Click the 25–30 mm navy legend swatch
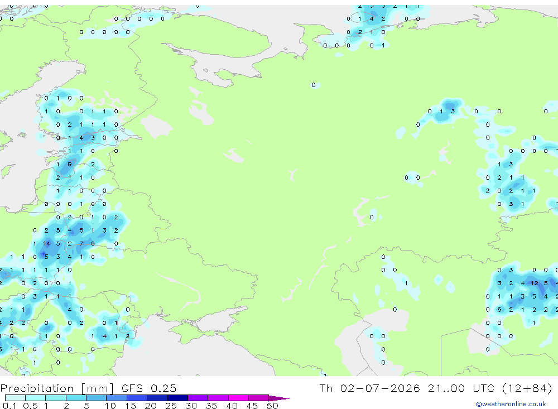This screenshot has height=409, width=558. tap(177, 398)
